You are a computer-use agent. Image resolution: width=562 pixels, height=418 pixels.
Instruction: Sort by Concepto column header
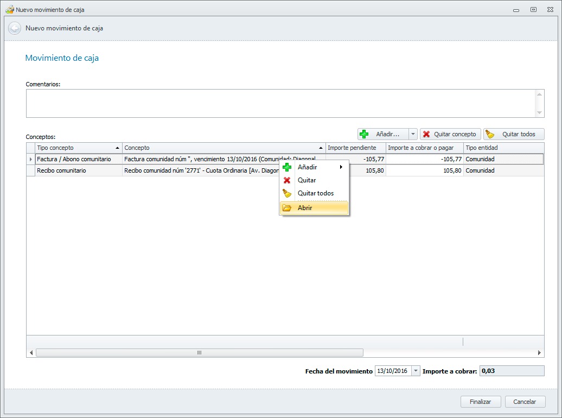(x=223, y=148)
